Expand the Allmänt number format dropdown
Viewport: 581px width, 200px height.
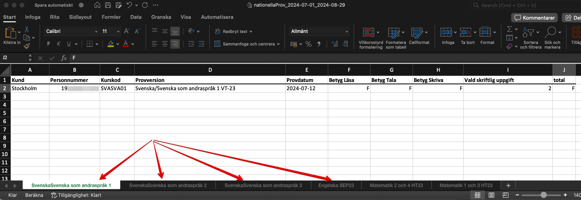319,31
